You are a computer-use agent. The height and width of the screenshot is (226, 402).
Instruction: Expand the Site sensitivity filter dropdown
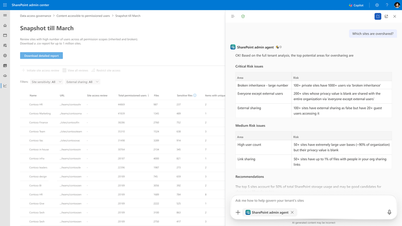click(47, 82)
